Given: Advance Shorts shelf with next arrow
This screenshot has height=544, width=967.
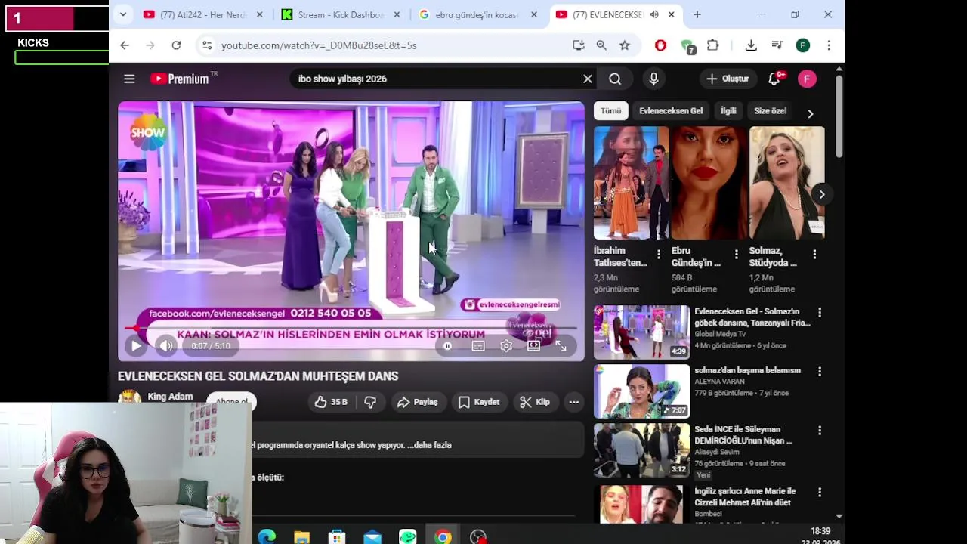Looking at the screenshot, I should (821, 194).
